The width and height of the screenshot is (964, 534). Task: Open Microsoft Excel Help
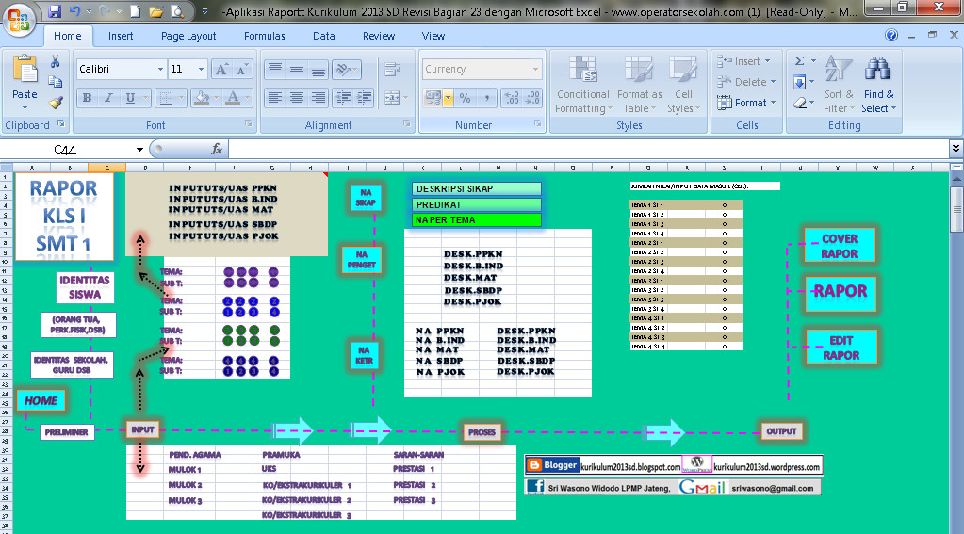pos(891,35)
